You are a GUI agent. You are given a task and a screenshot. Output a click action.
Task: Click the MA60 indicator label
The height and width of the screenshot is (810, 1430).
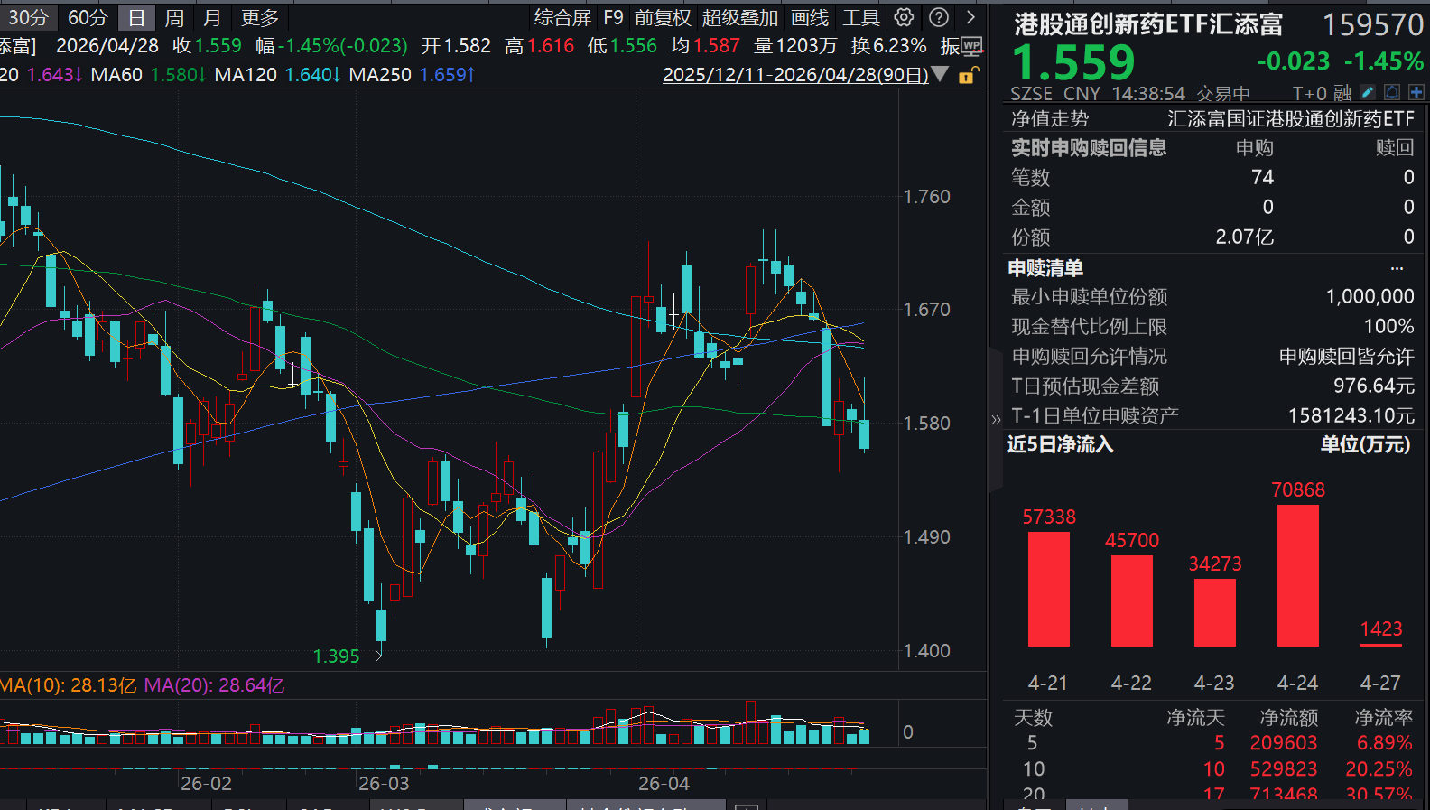pos(117,75)
